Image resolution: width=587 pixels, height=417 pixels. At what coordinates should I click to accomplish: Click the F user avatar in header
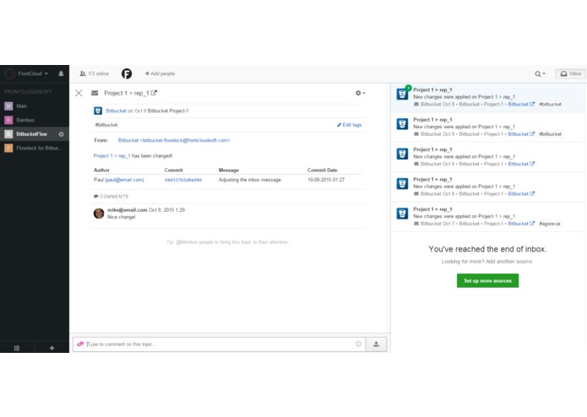point(127,73)
